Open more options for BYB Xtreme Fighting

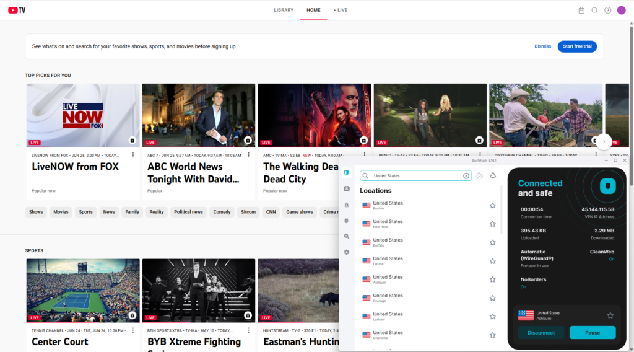(249, 330)
